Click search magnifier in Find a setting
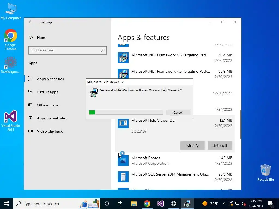 103,50
